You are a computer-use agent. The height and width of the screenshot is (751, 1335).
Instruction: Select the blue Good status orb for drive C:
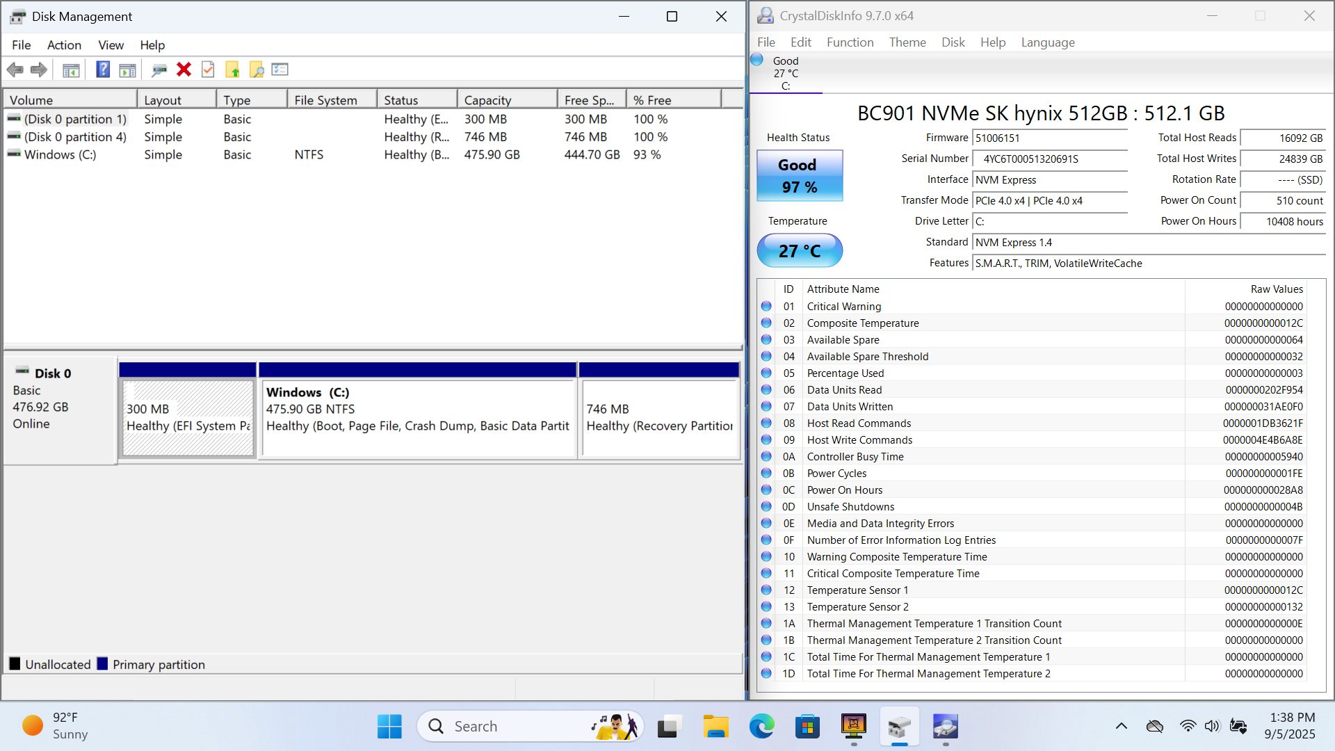point(757,60)
